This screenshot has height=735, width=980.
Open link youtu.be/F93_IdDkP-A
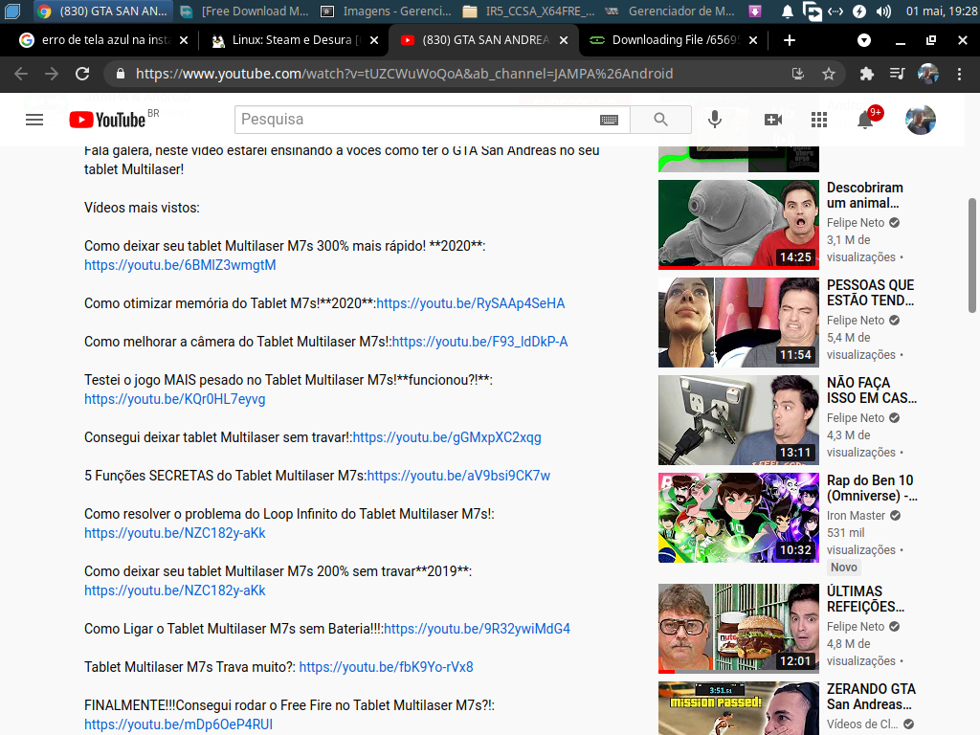(x=480, y=342)
